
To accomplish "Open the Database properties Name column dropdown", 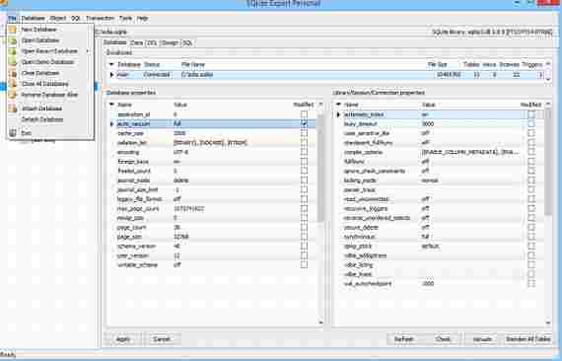I will pos(111,105).
